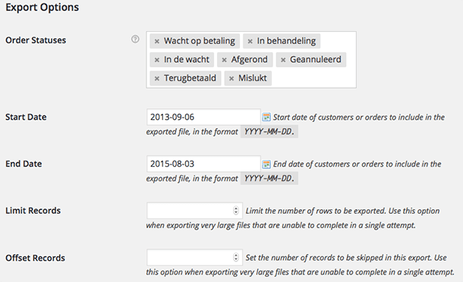Click the 'End Date' label
463x282 pixels.
(x=24, y=164)
